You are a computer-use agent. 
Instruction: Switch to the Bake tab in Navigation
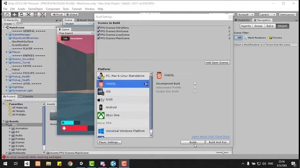[270, 26]
